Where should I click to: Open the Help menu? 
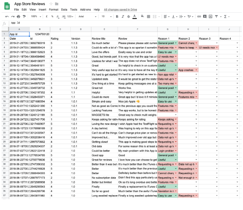[x=97, y=10]
